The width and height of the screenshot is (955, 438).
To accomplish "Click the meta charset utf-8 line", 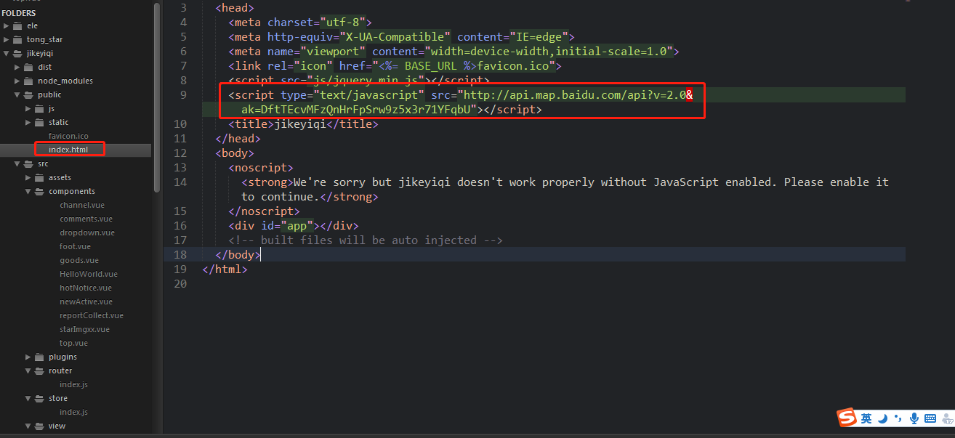I will tap(300, 22).
